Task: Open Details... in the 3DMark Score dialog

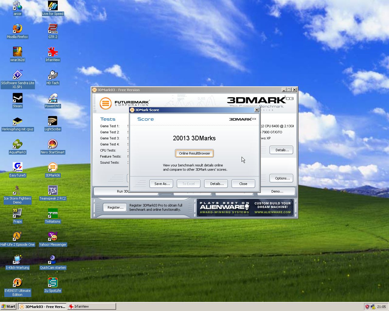Action: tap(216, 184)
